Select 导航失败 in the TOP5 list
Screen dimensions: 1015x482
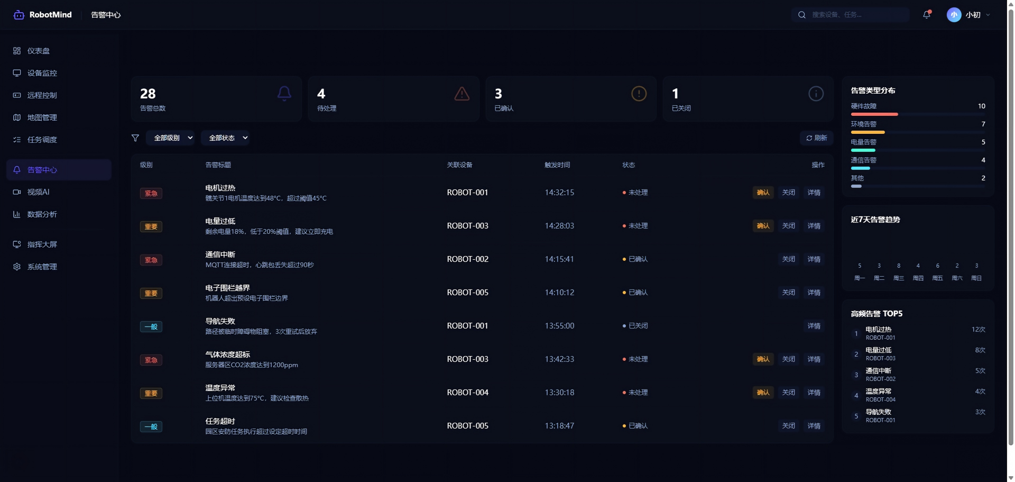pyautogui.click(x=918, y=416)
